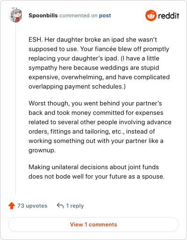Click the paragraph starting "Making unilateral decisions"
The height and width of the screenshot is (240, 187).
click(97, 172)
